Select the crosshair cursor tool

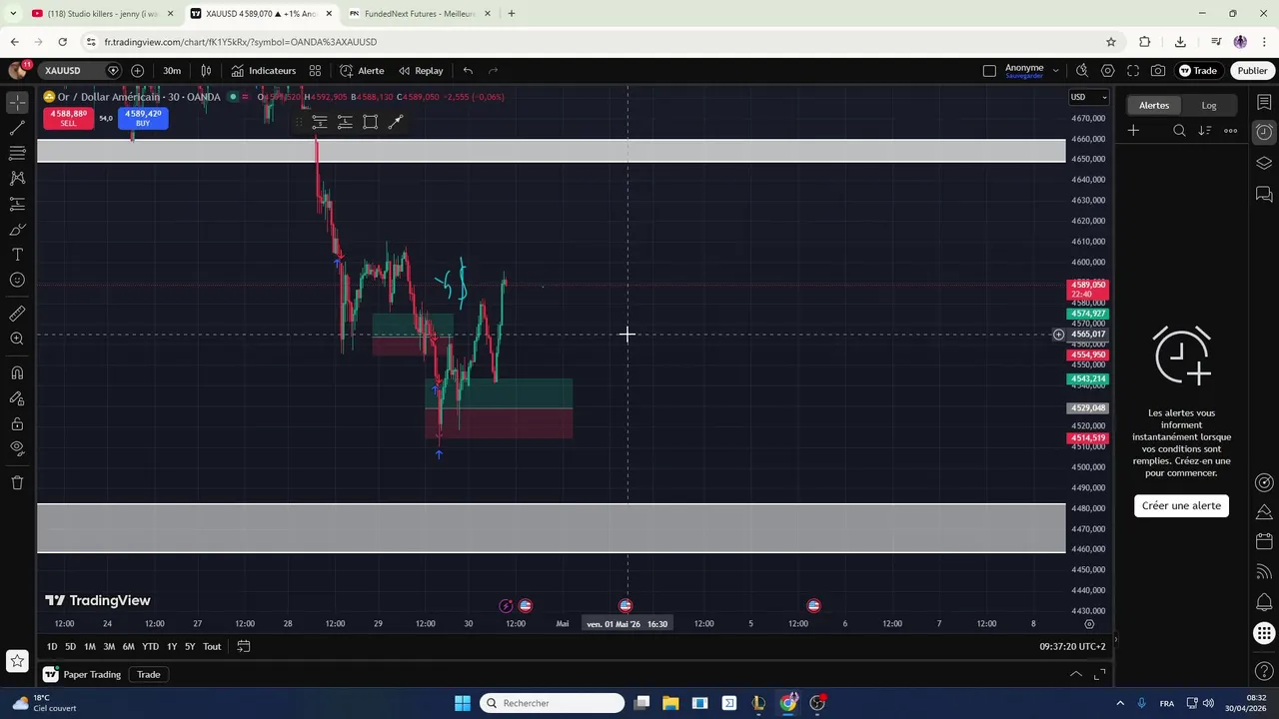(17, 103)
